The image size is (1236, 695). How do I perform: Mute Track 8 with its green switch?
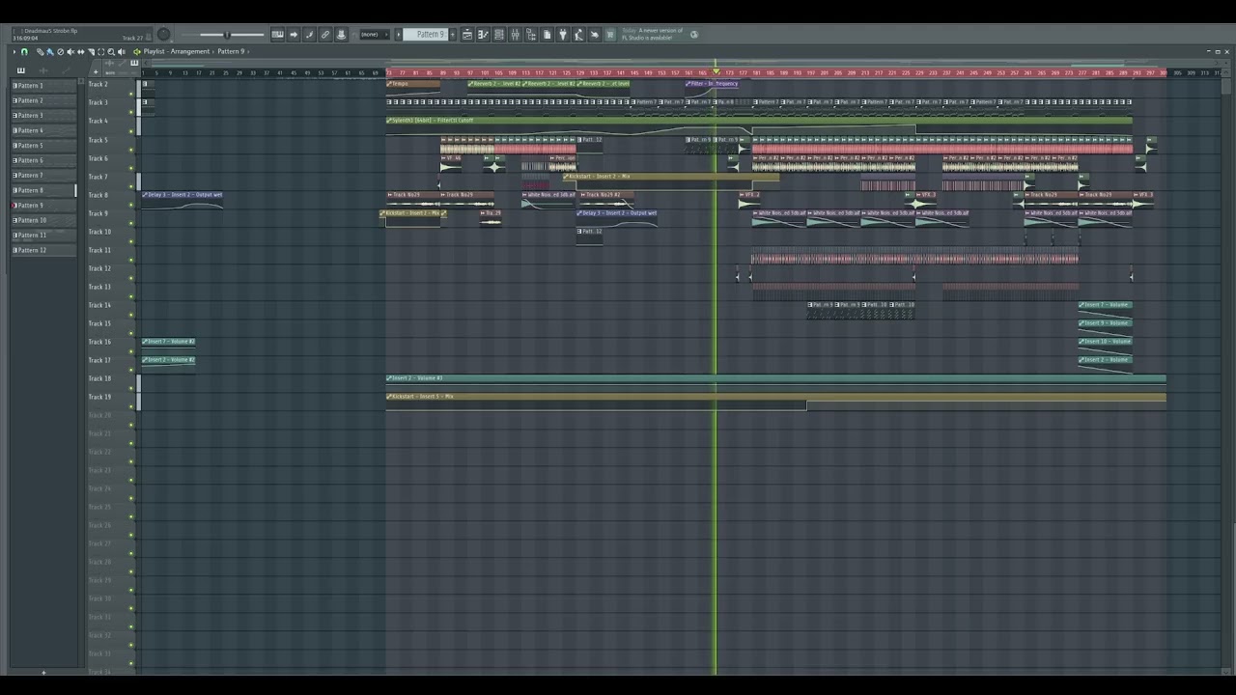[x=131, y=205]
